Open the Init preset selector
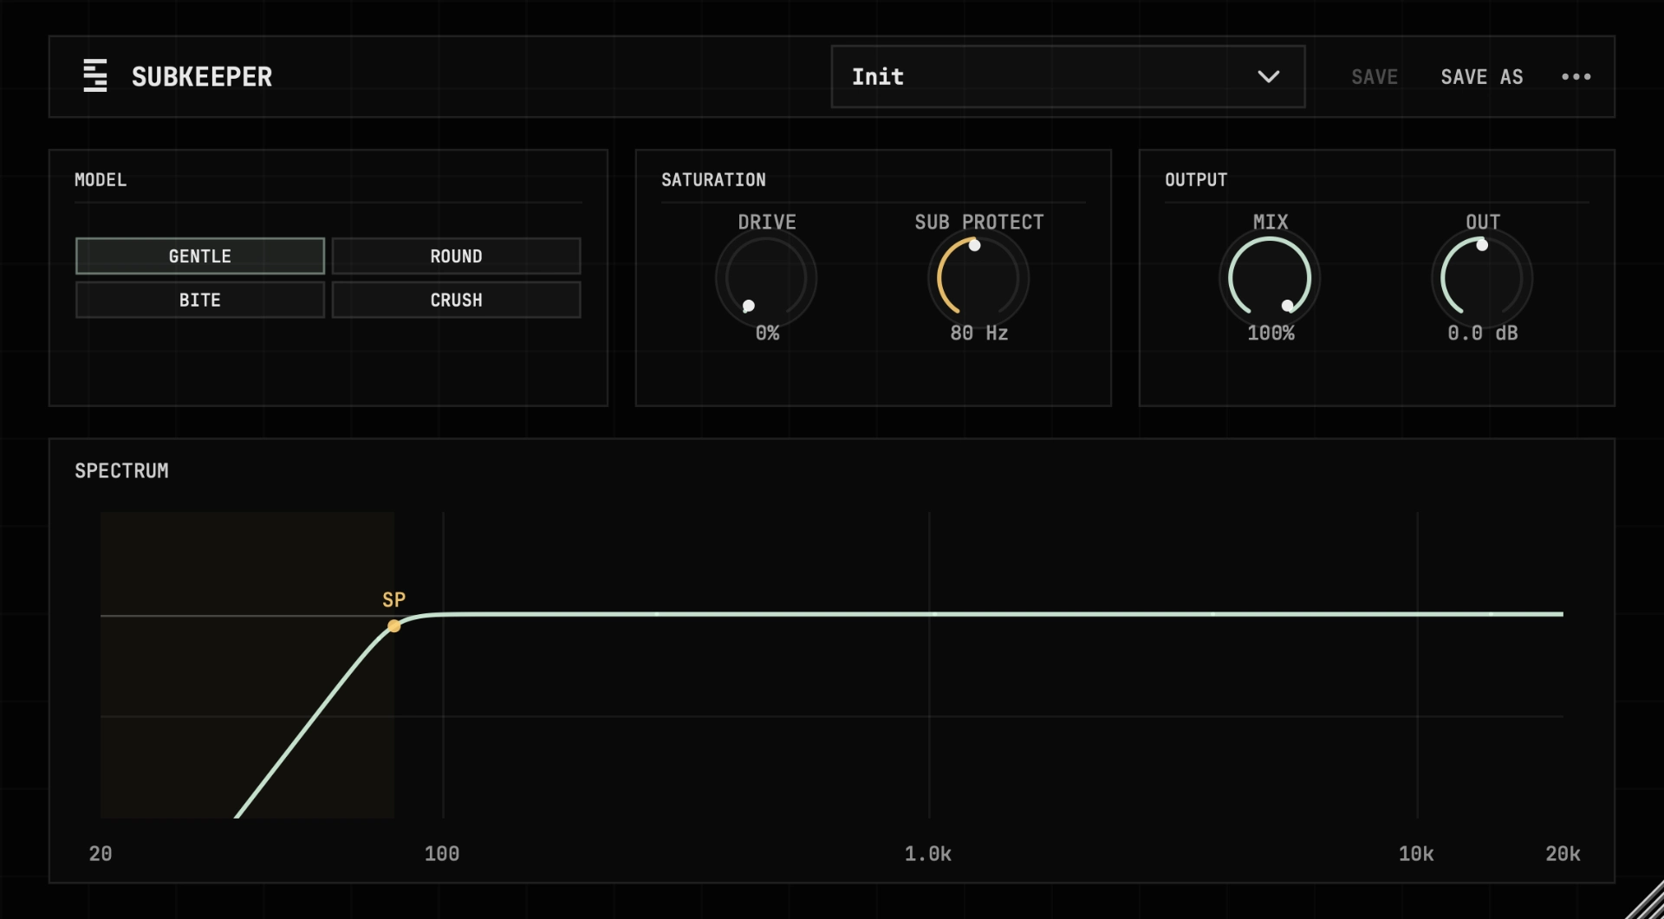The image size is (1664, 919). click(1068, 77)
